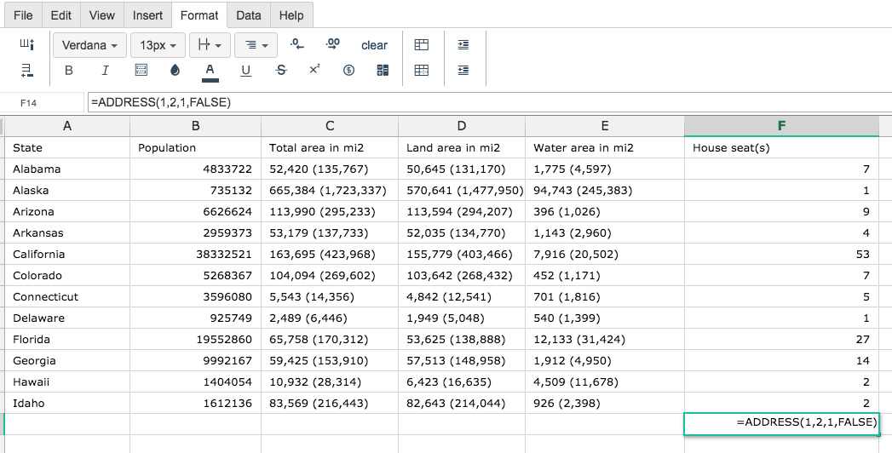This screenshot has width=892, height=453.
Task: Click the increase decimal places icon
Action: pos(333,44)
